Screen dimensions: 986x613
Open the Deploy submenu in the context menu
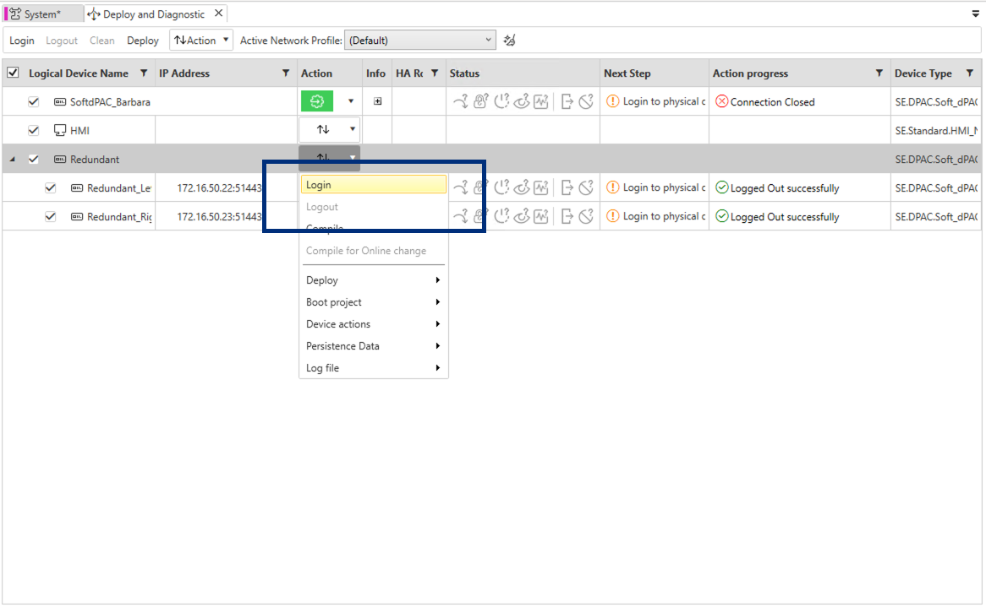point(374,280)
